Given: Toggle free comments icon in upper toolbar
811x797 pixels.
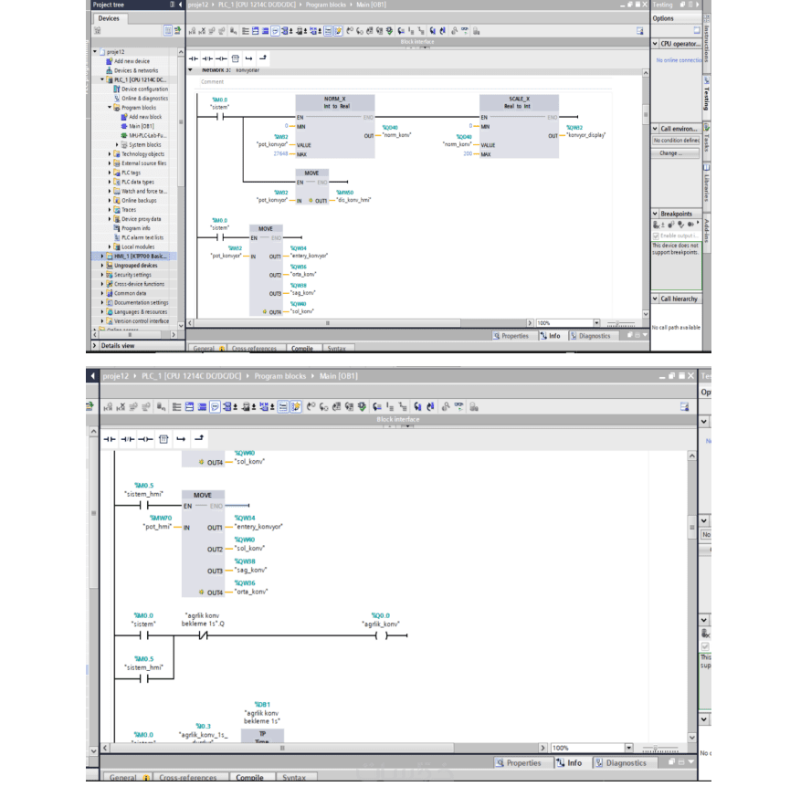Looking at the screenshot, I should (275, 31).
